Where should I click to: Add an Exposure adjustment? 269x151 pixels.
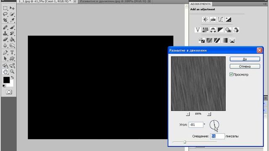pos(228,19)
